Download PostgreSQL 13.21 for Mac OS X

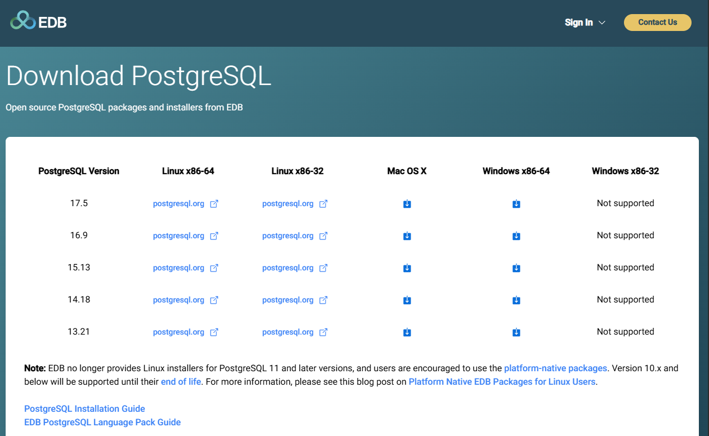point(407,332)
